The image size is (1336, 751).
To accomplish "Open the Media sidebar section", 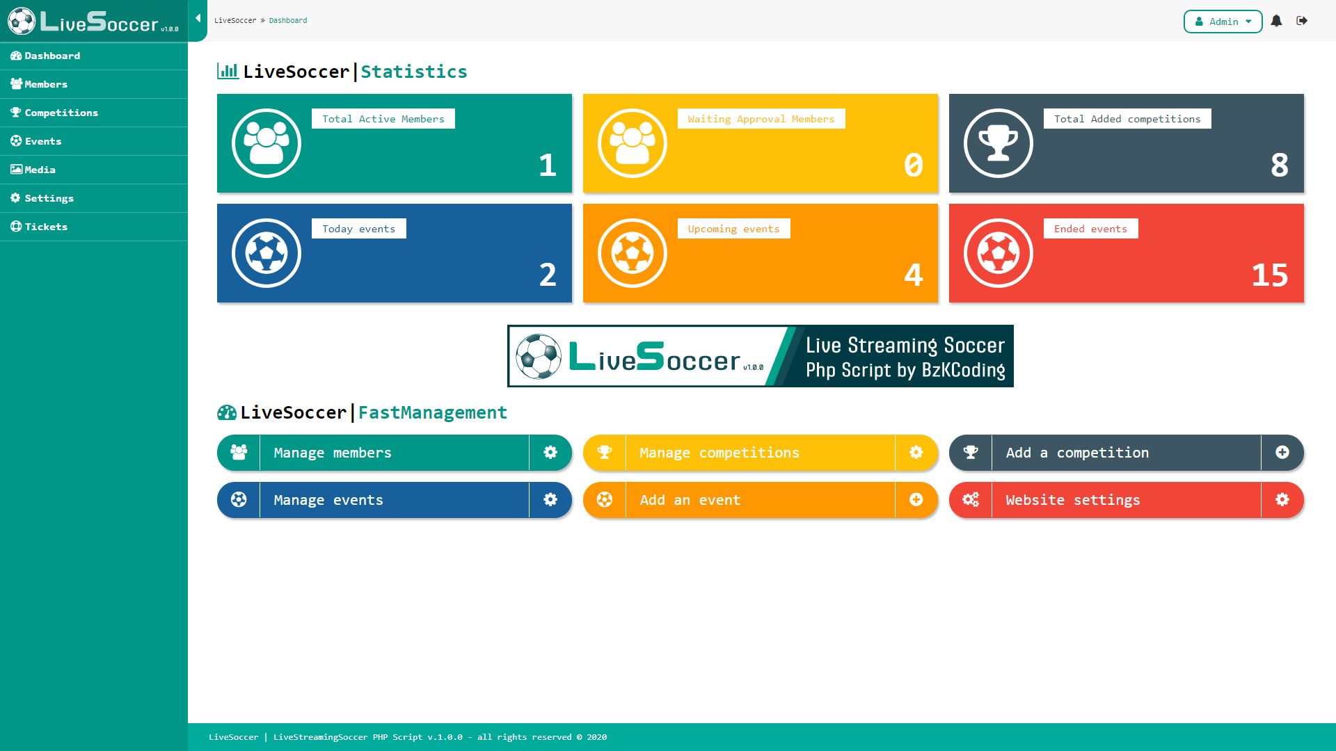I will click(40, 170).
